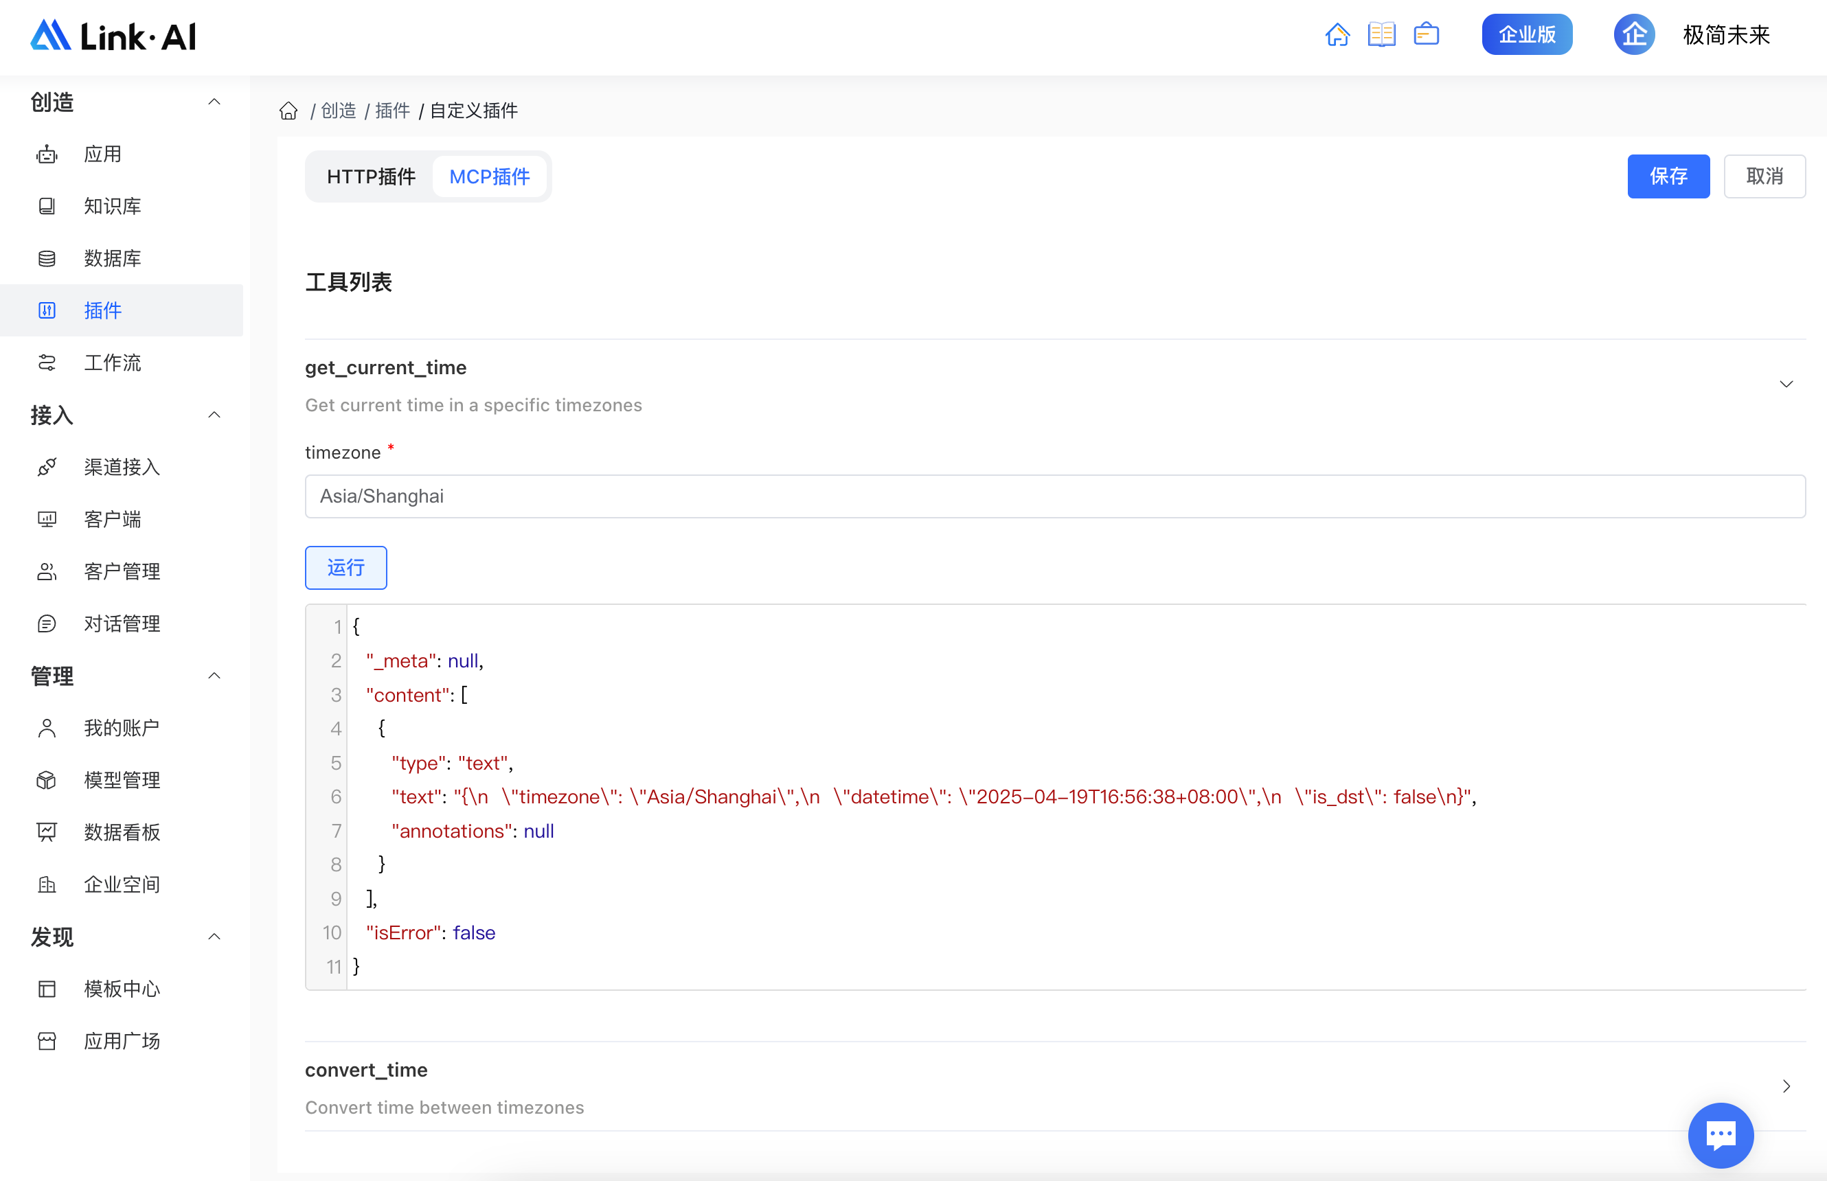Collapse the 接入 sidebar section
Image resolution: width=1827 pixels, height=1181 pixels.
[x=215, y=415]
